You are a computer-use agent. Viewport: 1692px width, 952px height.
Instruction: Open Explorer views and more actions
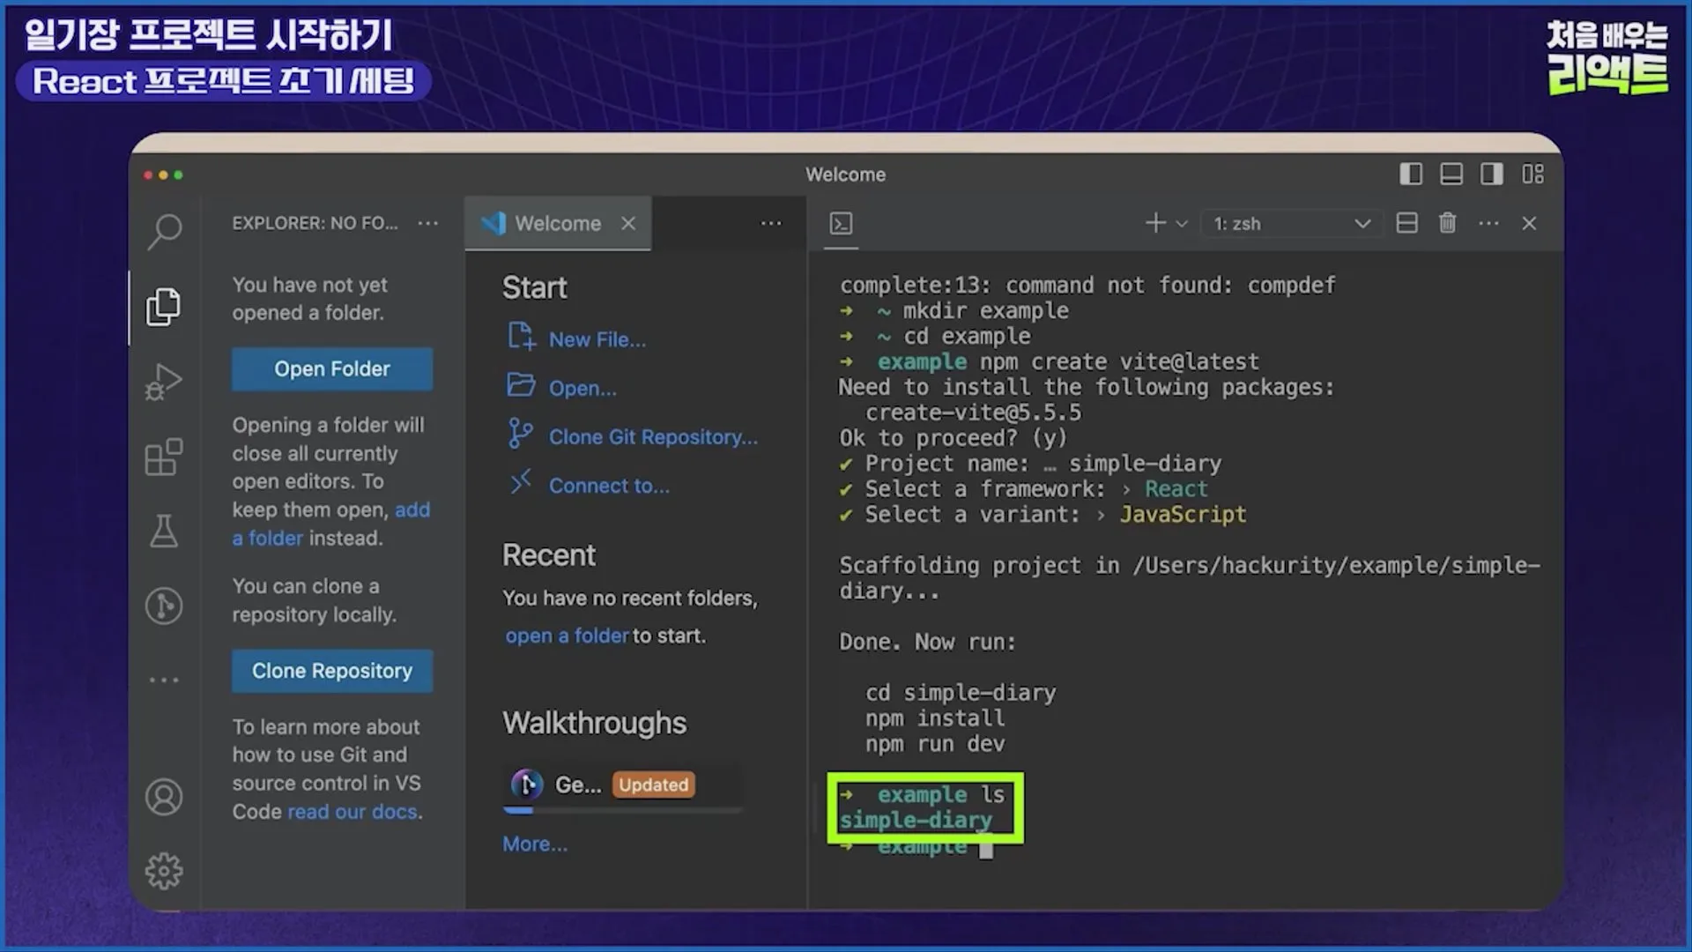click(x=428, y=224)
